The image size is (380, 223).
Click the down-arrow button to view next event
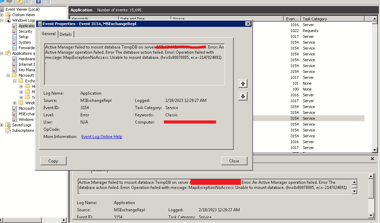243,96
